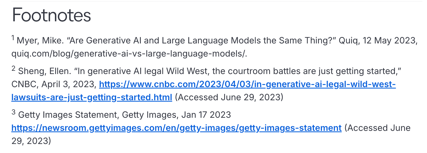This screenshot has width=427, height=153.
Task: Select footnote superscript number 2
Action: [x=13, y=69]
